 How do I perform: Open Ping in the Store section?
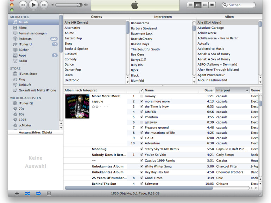[x=34, y=79]
